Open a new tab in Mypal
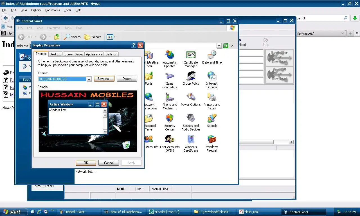 (x=350, y=33)
